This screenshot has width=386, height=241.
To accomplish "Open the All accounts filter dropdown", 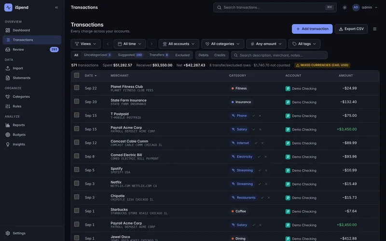I will (179, 44).
